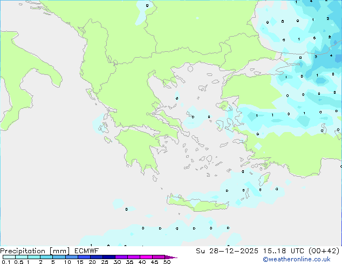This screenshot has height=264, width=342.
Task: Click the purple arrow tip ending the legend
Action: (x=171, y=257)
